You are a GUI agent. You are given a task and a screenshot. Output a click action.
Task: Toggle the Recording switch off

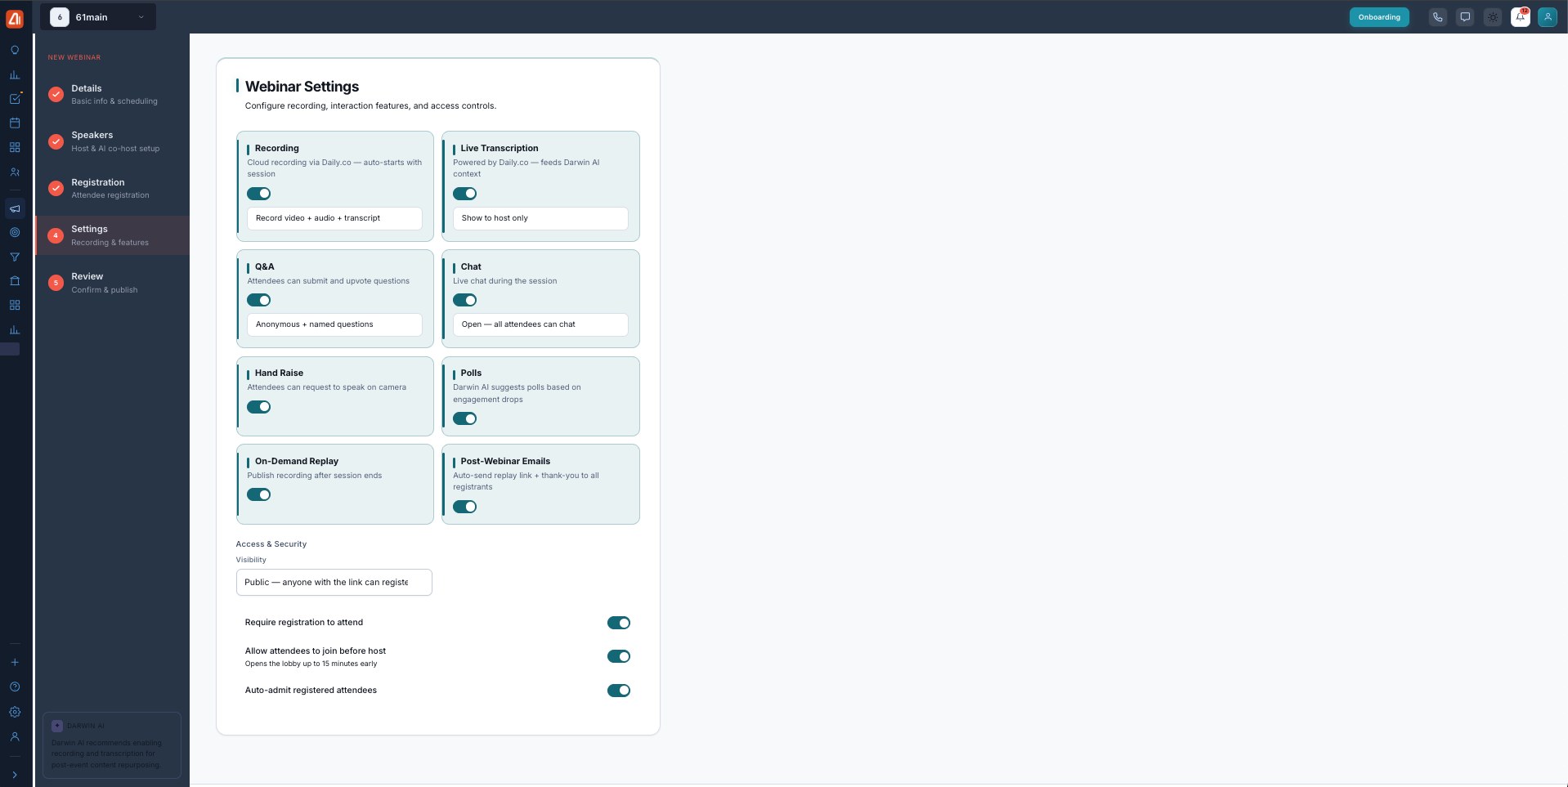(258, 194)
